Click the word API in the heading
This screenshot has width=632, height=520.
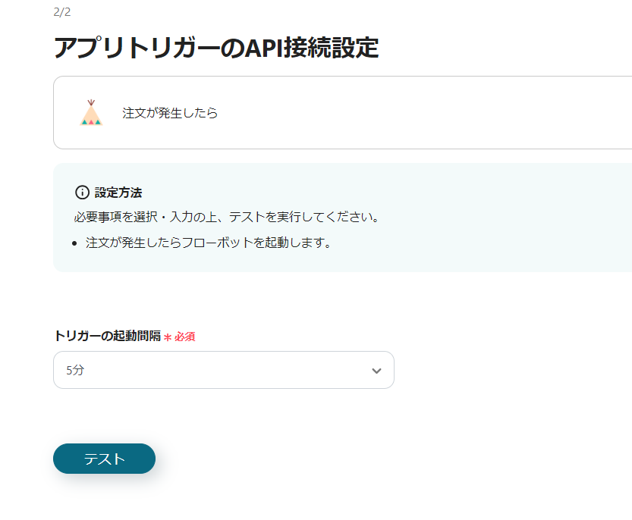(x=265, y=48)
